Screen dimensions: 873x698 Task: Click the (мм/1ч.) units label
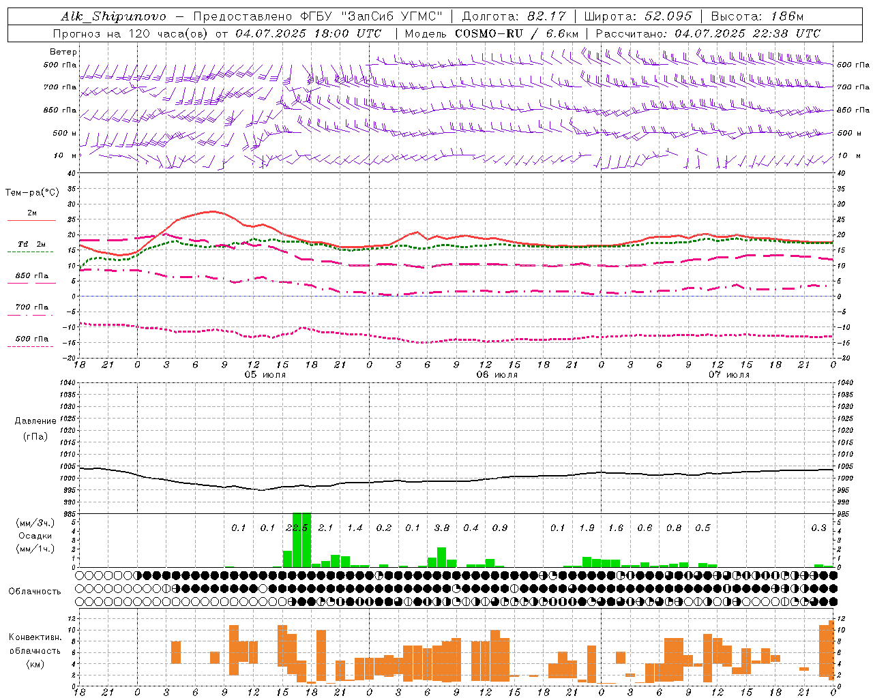pyautogui.click(x=35, y=549)
